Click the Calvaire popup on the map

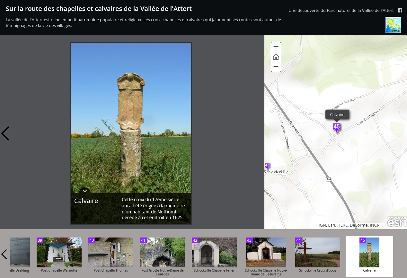(x=337, y=114)
